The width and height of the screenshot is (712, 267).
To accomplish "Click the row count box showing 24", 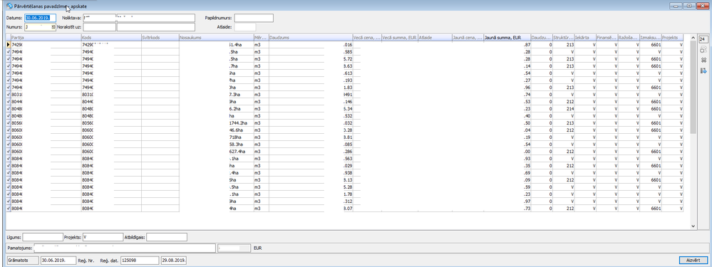I will [x=703, y=39].
